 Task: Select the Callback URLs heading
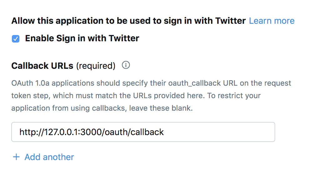coord(42,66)
